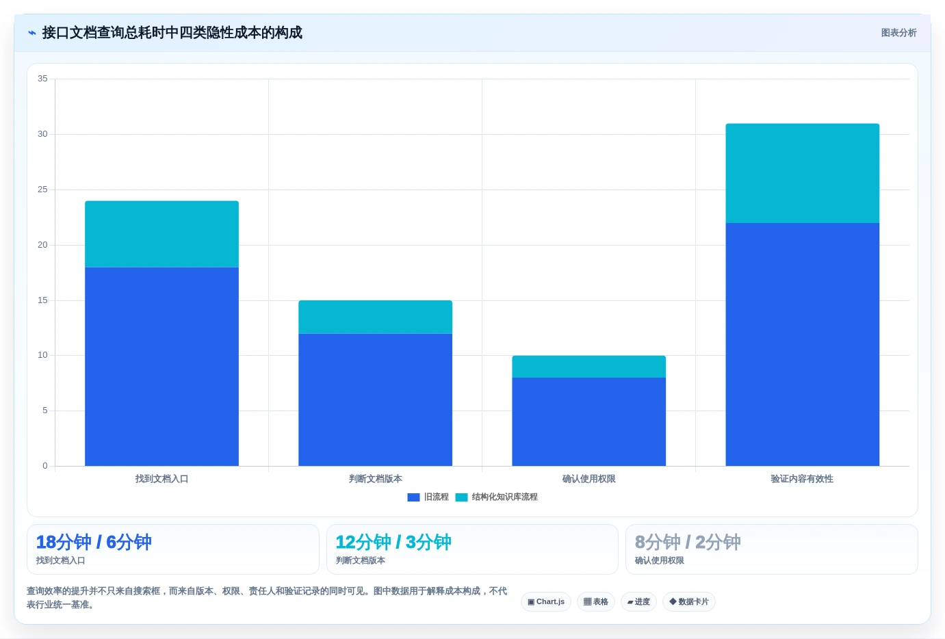Click the teal bar segment for 验证内容有效性

[x=802, y=173]
